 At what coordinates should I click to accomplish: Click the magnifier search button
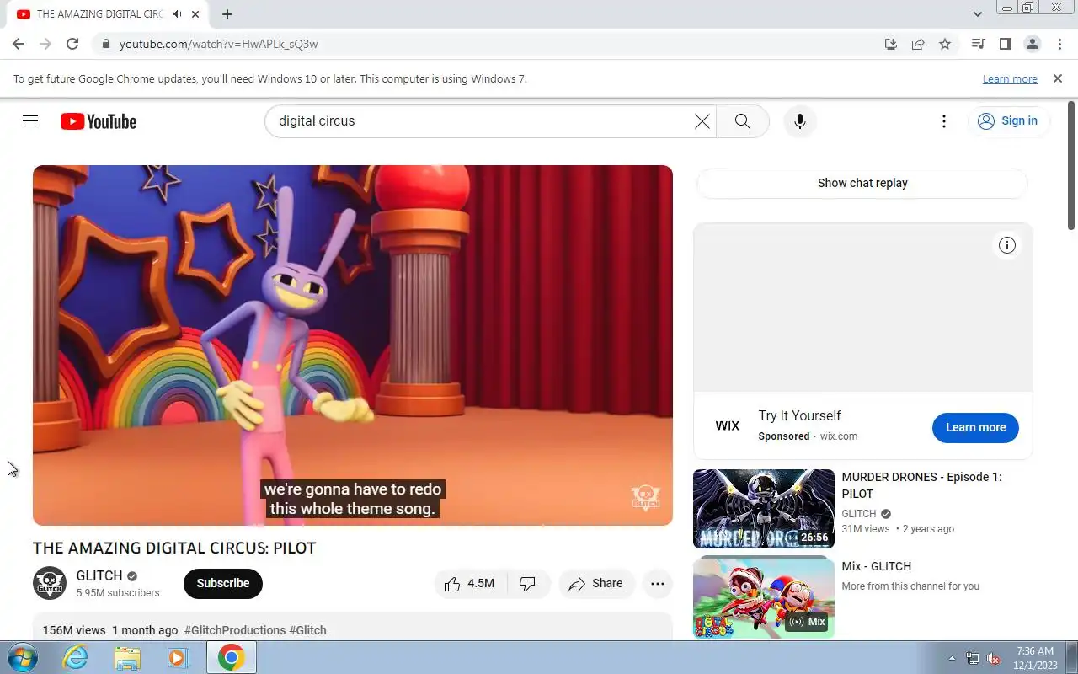[x=742, y=121]
